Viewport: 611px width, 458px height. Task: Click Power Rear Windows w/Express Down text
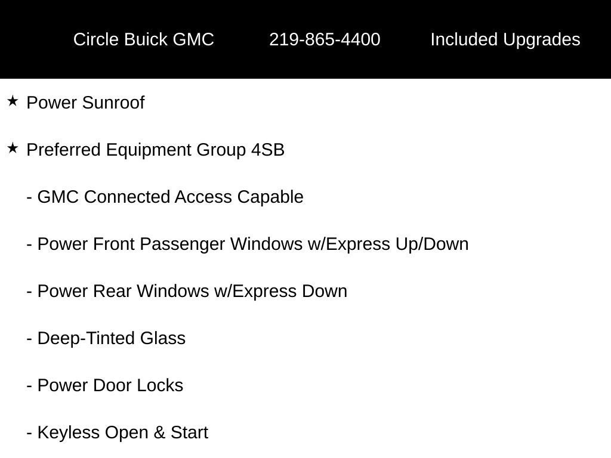[x=192, y=291]
